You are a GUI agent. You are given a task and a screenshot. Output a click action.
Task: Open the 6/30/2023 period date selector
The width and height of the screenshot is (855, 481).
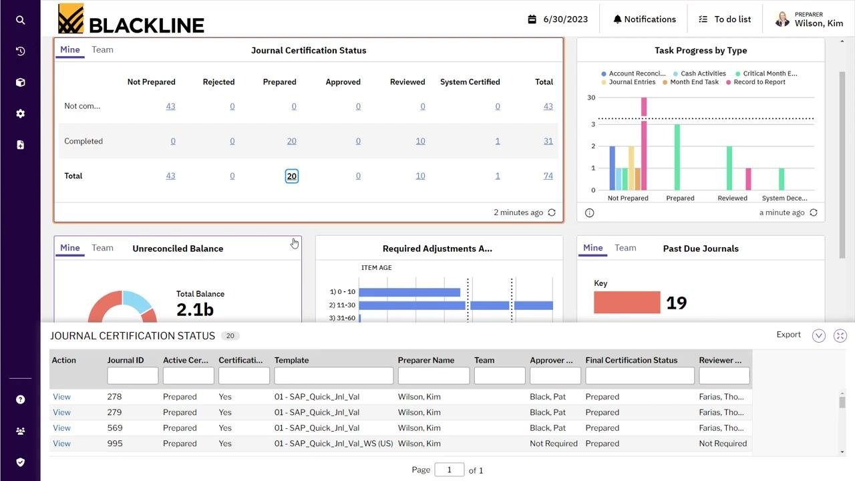[x=558, y=19]
